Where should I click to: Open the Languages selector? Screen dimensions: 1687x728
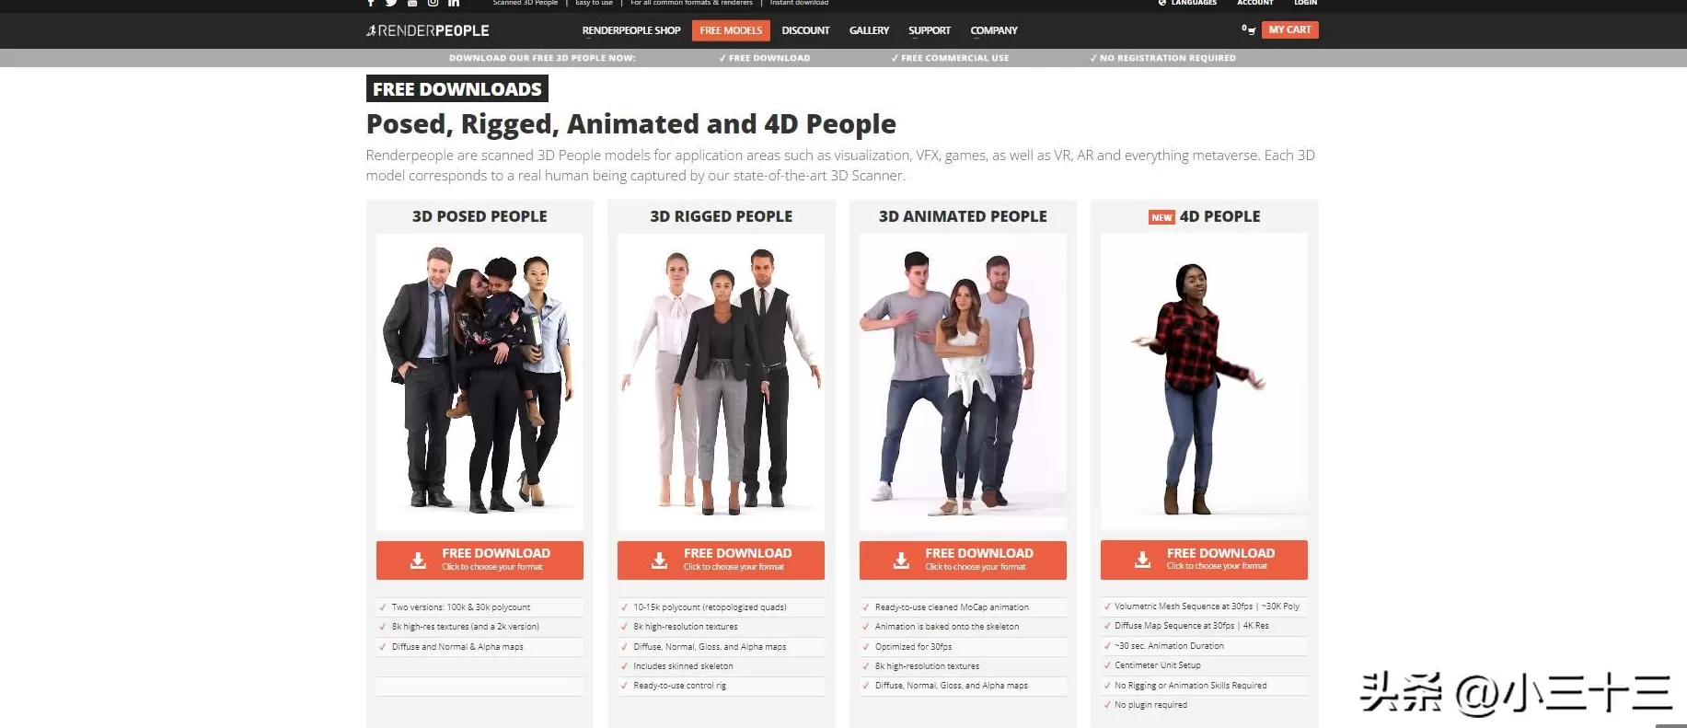click(1187, 3)
